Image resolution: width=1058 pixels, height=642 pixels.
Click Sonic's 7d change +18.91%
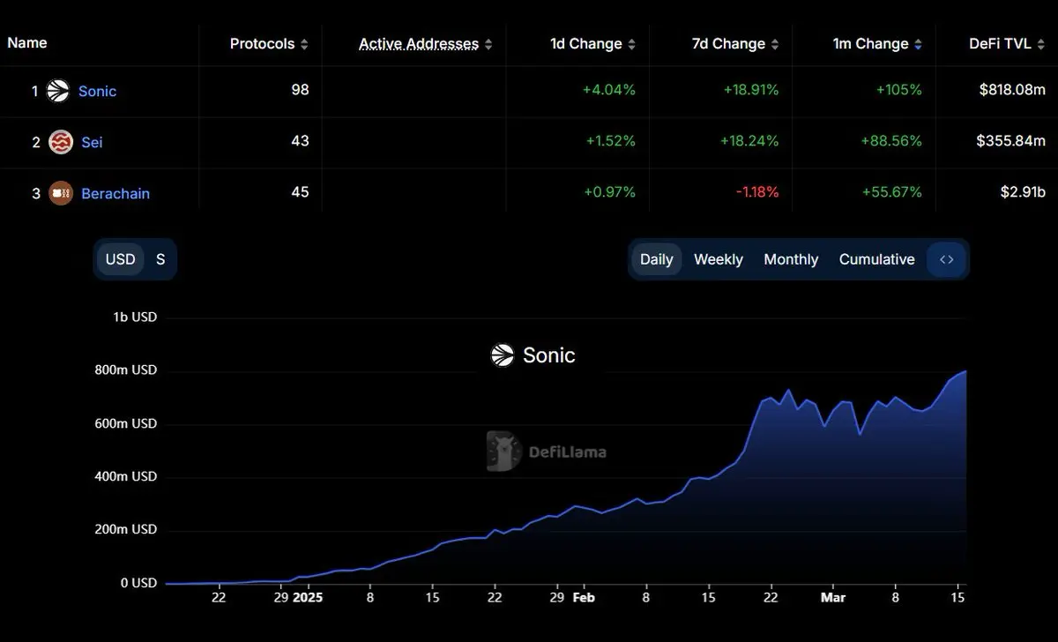click(x=749, y=90)
